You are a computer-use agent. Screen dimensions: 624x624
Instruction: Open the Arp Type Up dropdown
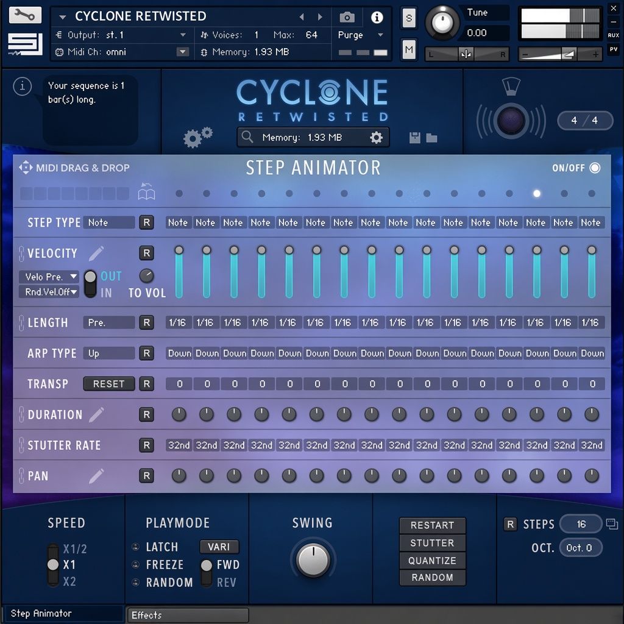[x=109, y=353]
